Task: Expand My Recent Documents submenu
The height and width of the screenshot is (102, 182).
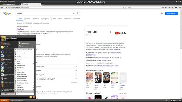Action: click(x=27, y=46)
